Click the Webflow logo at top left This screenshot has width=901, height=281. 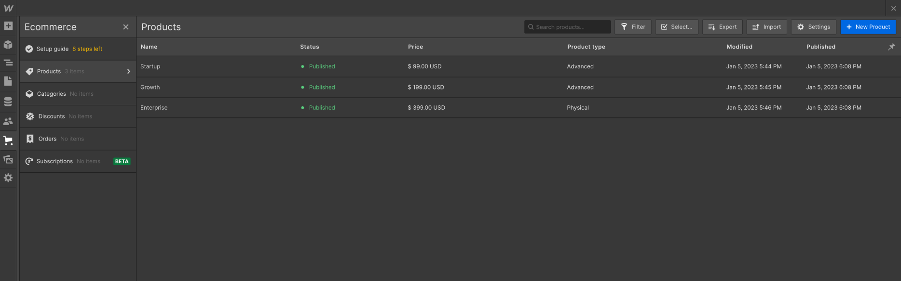click(x=8, y=8)
